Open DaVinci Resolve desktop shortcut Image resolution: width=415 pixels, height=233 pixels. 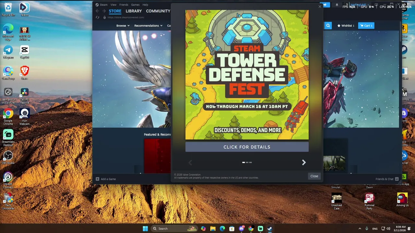[x=24, y=96]
